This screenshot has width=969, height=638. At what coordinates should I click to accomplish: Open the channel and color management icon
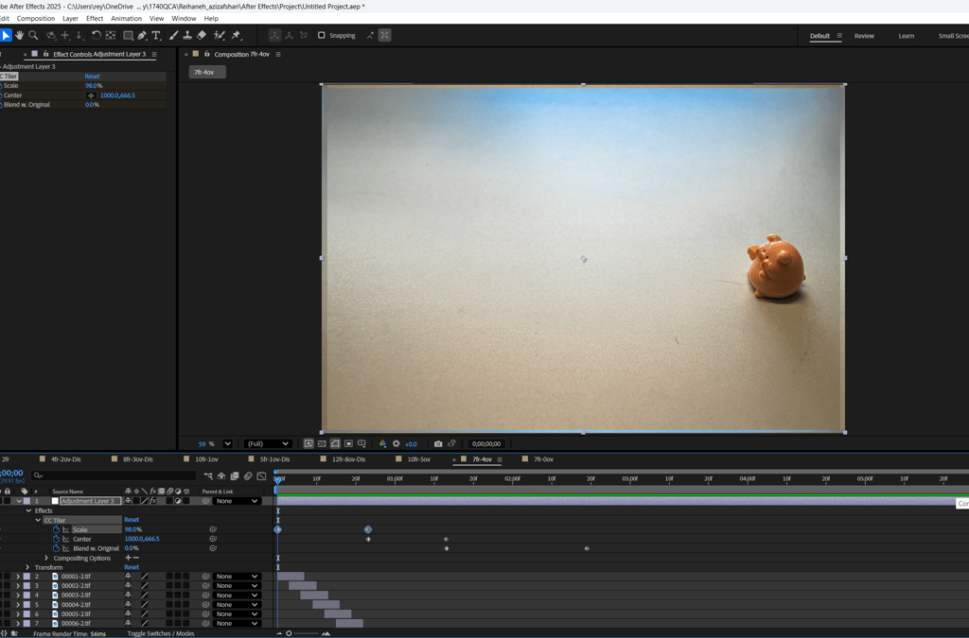(x=382, y=443)
